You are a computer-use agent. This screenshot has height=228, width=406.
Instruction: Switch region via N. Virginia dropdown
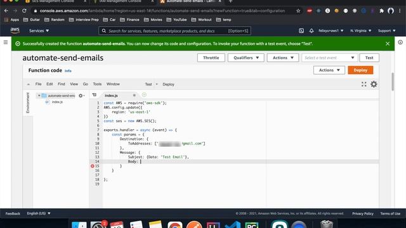coord(361,31)
